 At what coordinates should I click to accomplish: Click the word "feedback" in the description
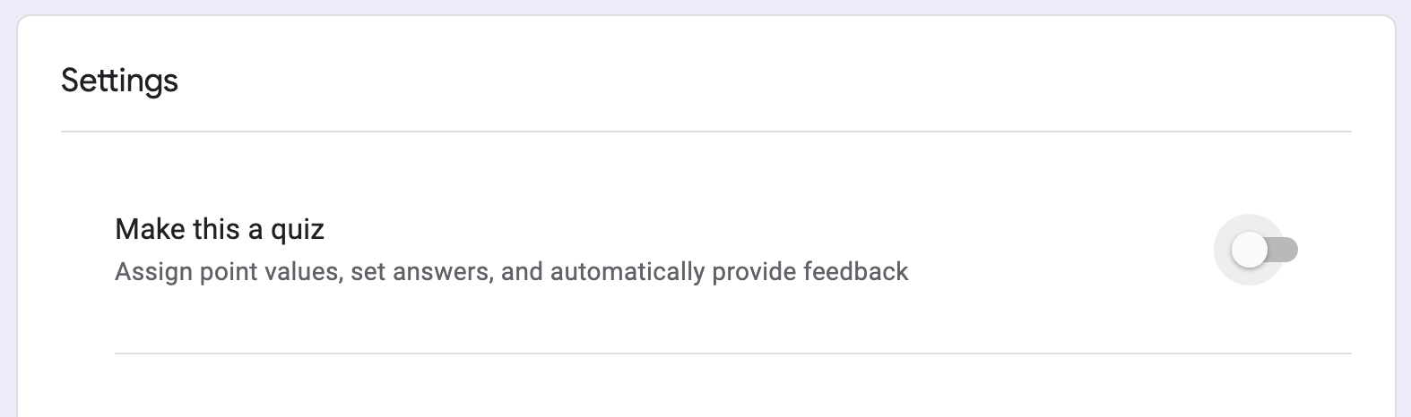[856, 271]
